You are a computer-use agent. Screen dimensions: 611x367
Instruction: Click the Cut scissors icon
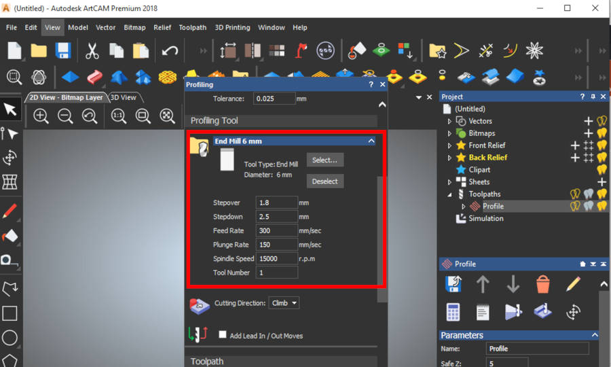pyautogui.click(x=92, y=51)
